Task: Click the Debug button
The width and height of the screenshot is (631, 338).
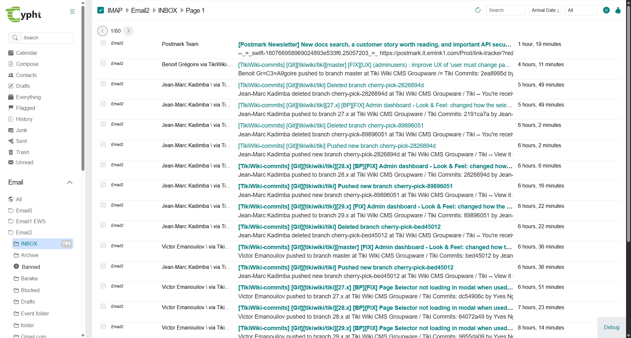Action: pyautogui.click(x=611, y=327)
